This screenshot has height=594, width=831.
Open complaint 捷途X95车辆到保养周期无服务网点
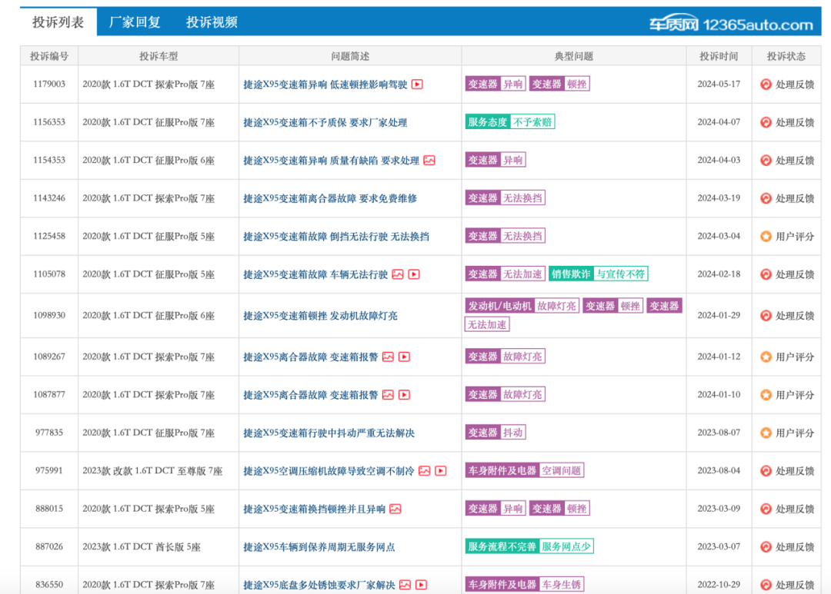tap(319, 547)
